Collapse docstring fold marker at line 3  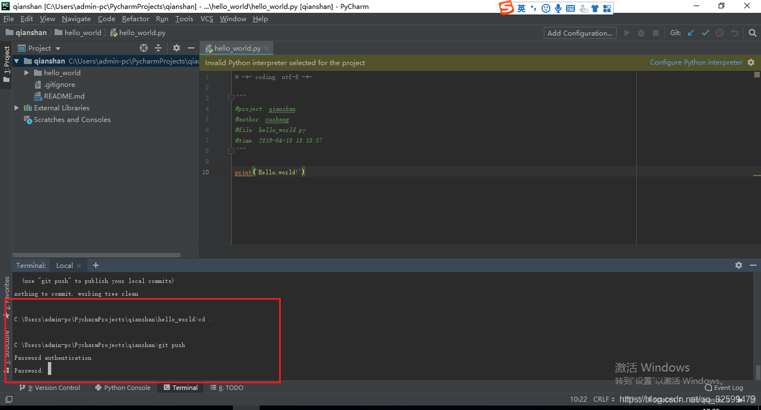click(x=231, y=97)
